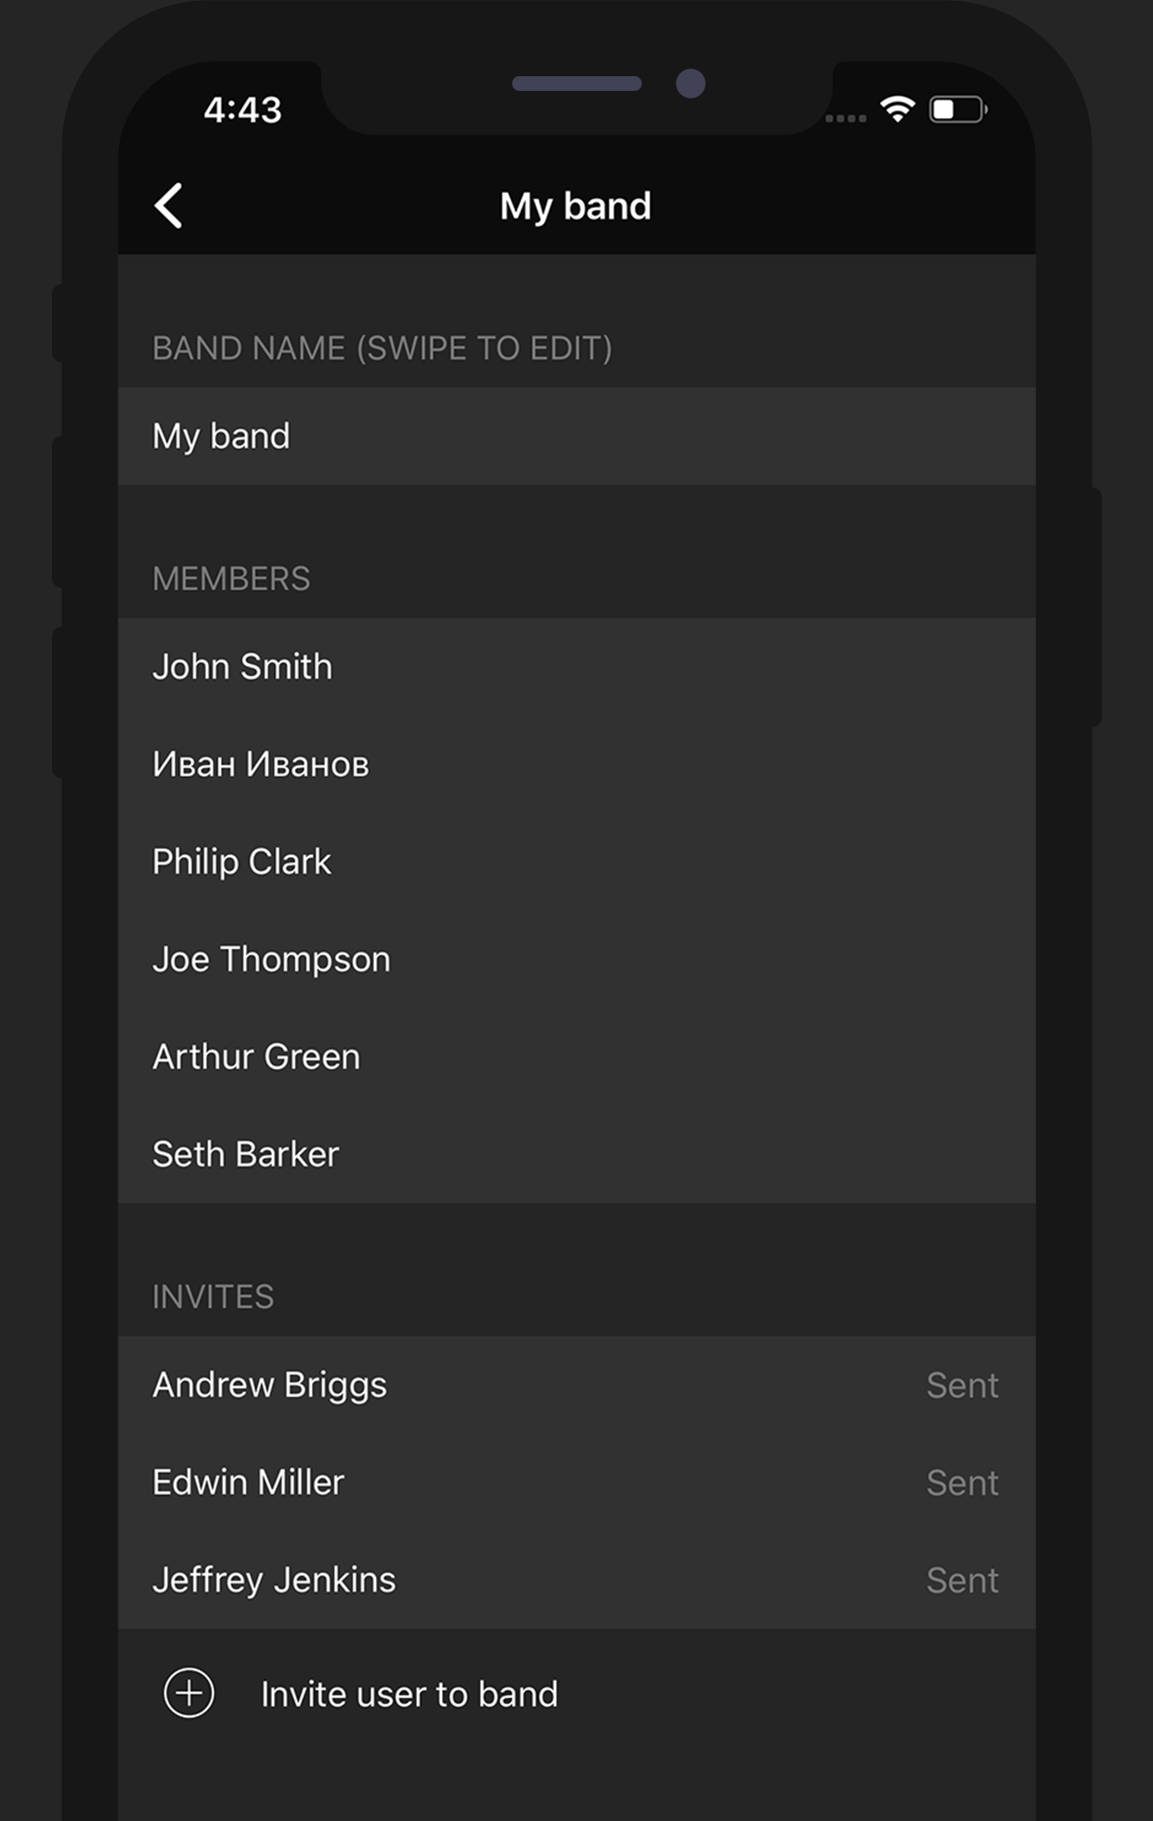Image resolution: width=1153 pixels, height=1821 pixels.
Task: Open member John Smith
Action: (x=576, y=667)
